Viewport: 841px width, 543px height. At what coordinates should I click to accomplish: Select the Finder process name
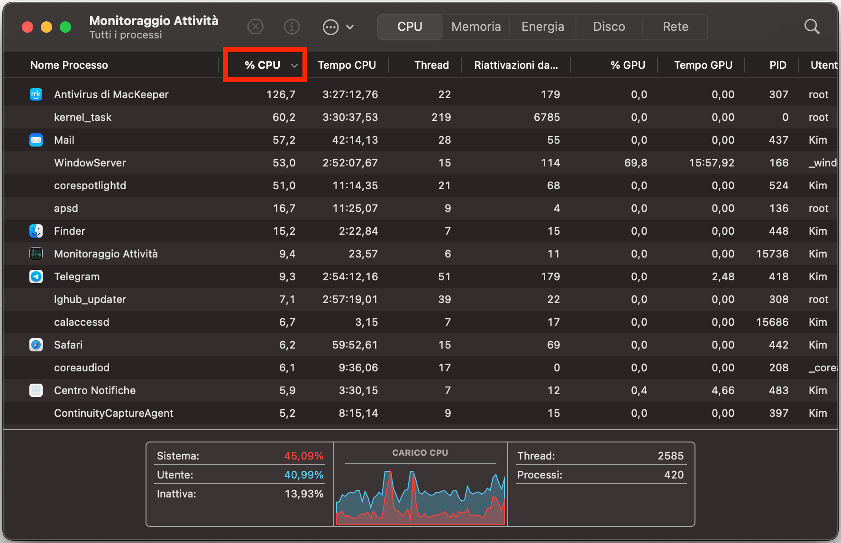(x=70, y=231)
